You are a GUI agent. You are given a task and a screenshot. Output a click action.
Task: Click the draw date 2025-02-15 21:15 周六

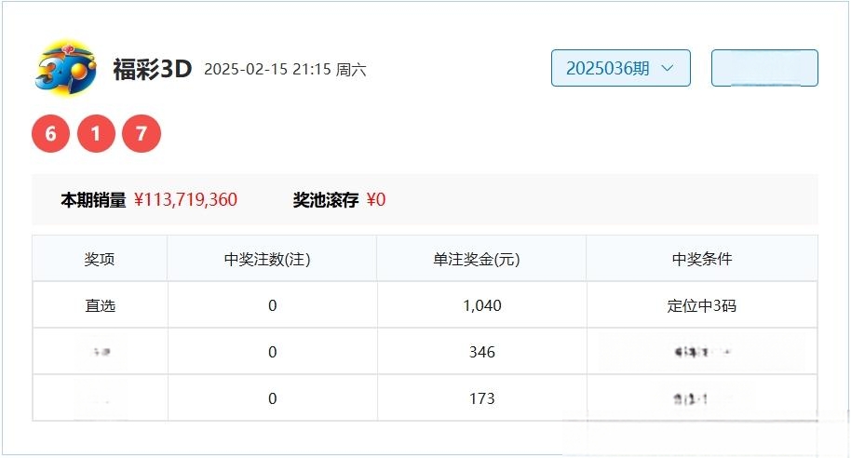285,70
